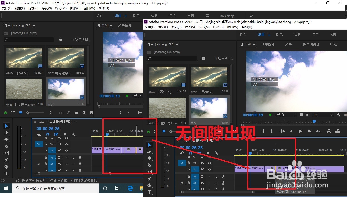Click New Item in back project panel
The width and height of the screenshot is (347, 197).
click(x=84, y=112)
